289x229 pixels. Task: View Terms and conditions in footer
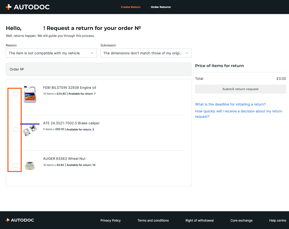pyautogui.click(x=153, y=221)
